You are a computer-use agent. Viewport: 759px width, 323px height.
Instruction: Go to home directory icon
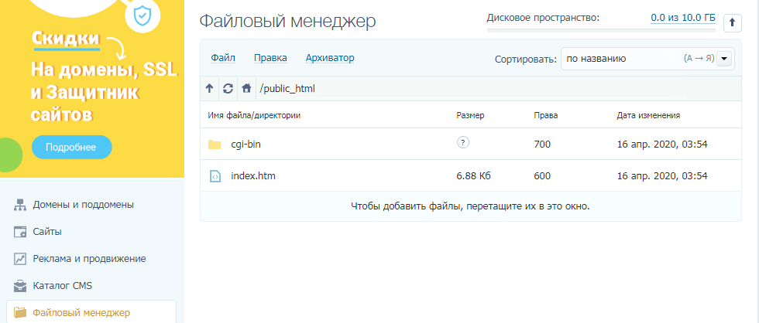246,88
